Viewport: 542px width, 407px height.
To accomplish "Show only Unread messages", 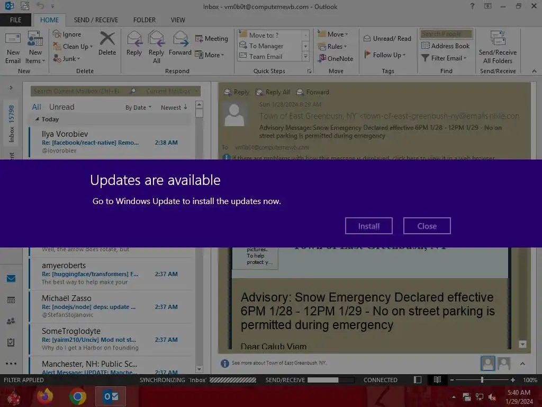I will click(61, 107).
